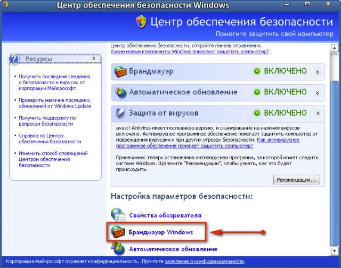The image size is (341, 268).
Task: Open link Какие новые компоненты Windows помогают защитить компьютер?
Action: [x=190, y=52]
